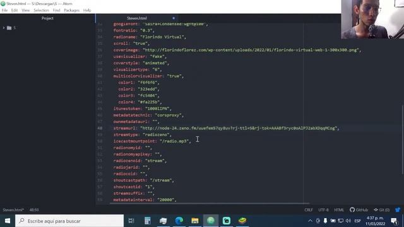The height and width of the screenshot is (227, 404).
Task: Click the modified dot on Steven.html tab
Action: tap(174, 18)
